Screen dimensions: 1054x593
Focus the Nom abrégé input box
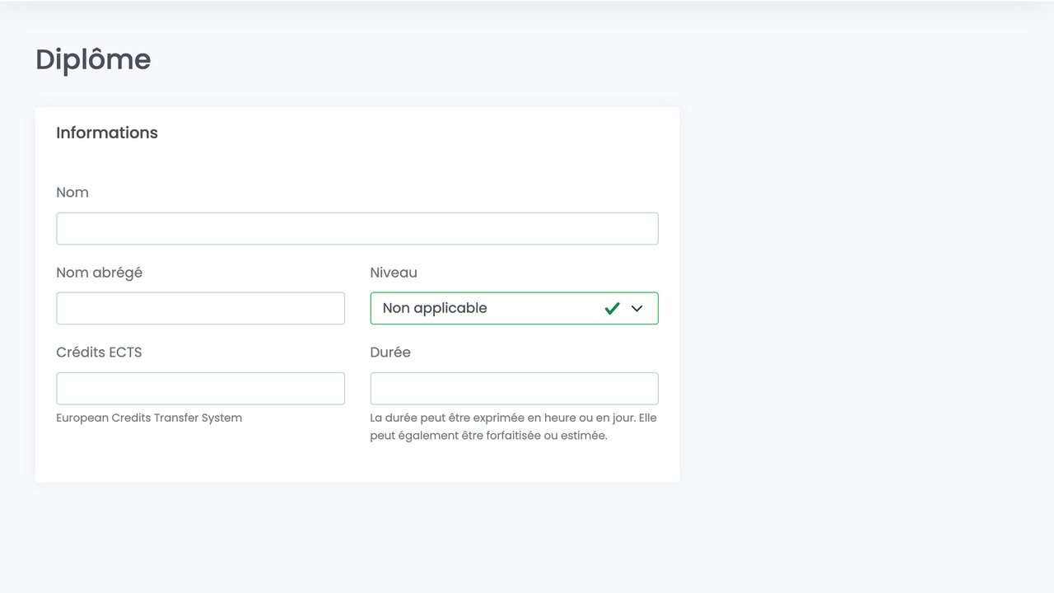click(x=200, y=308)
